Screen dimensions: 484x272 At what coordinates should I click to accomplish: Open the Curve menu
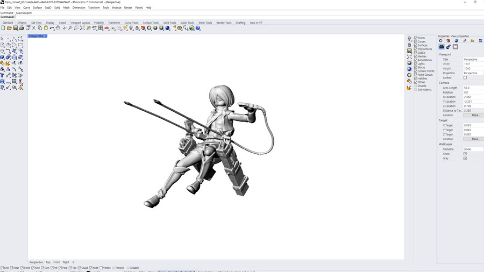click(x=26, y=8)
